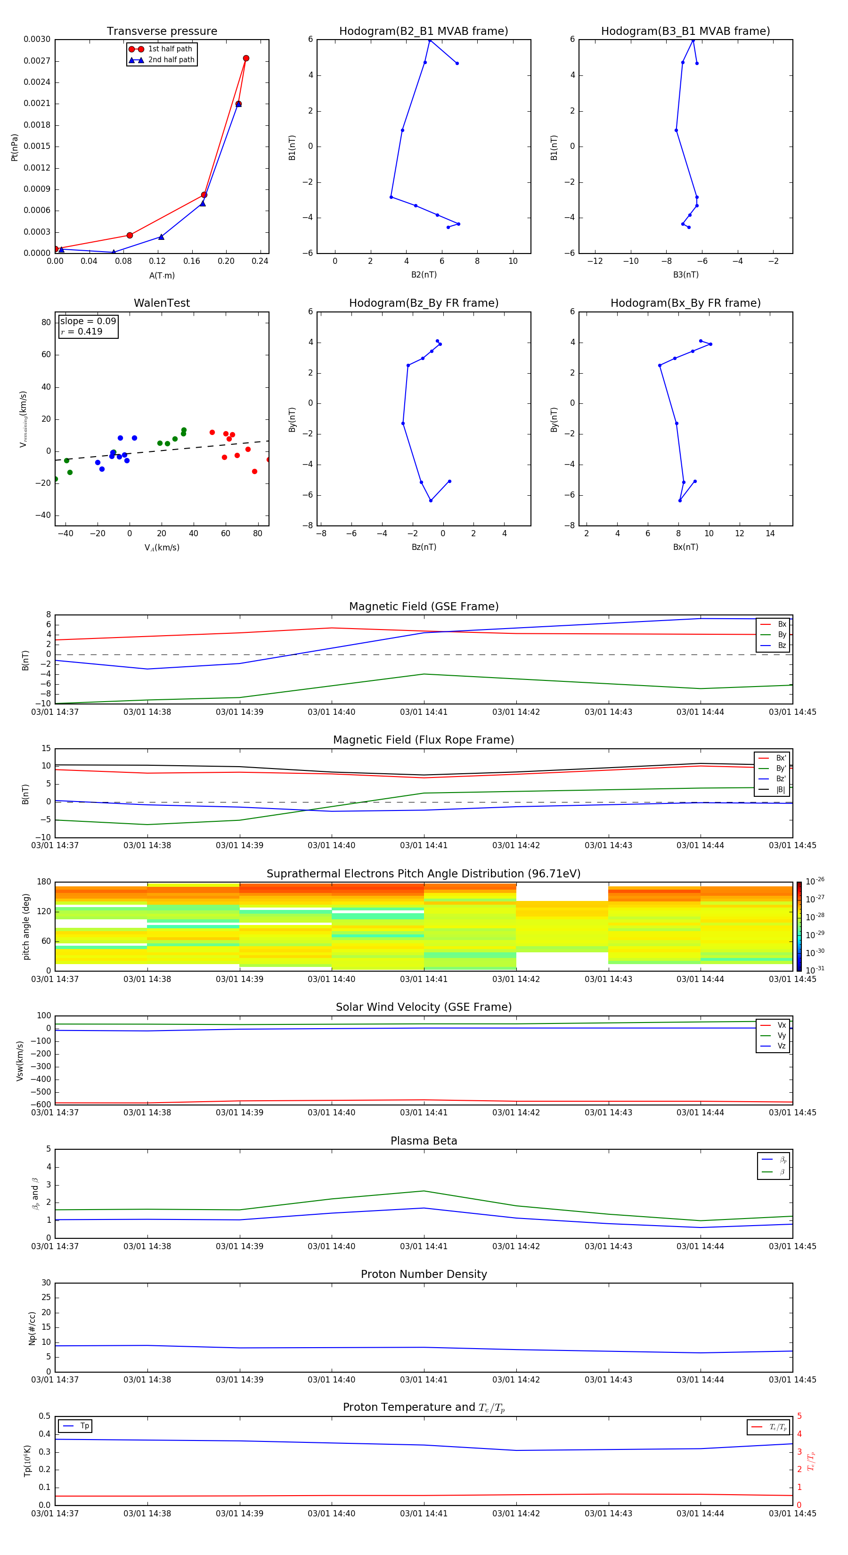Select β in the Plasma Beta legend
The image size is (848, 1555).
pos(774,1172)
